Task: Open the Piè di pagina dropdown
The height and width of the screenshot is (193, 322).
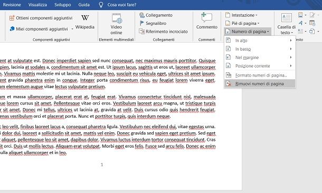Action: [245, 23]
